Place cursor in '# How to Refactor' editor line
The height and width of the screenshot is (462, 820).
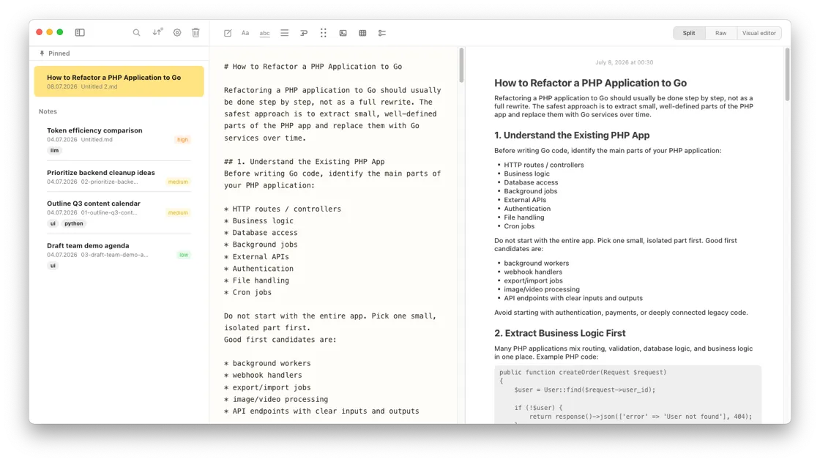313,67
